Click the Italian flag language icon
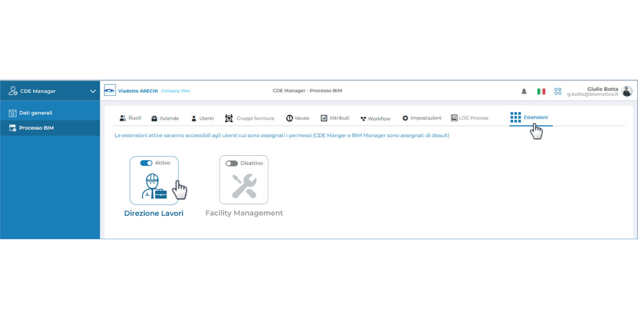Viewport: 638px width, 319px height. coord(541,91)
